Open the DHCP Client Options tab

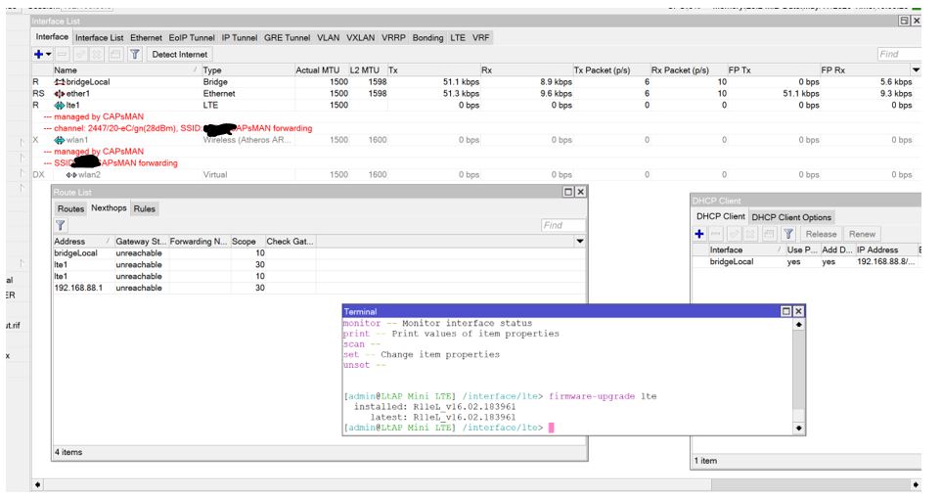(791, 217)
